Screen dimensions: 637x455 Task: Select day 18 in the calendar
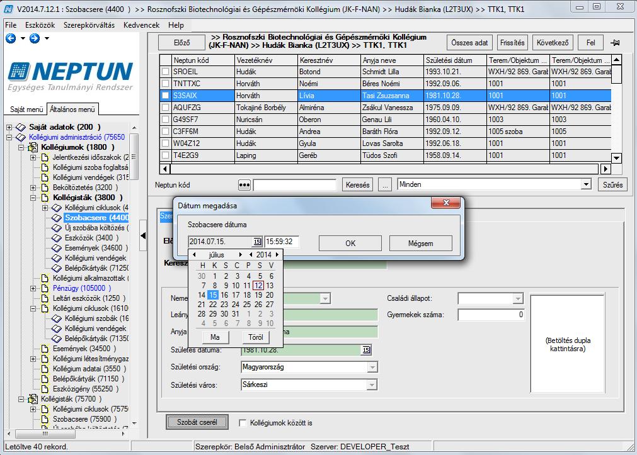click(247, 295)
